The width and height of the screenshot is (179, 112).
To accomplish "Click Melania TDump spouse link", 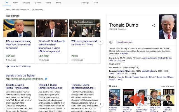I will [124, 71].
